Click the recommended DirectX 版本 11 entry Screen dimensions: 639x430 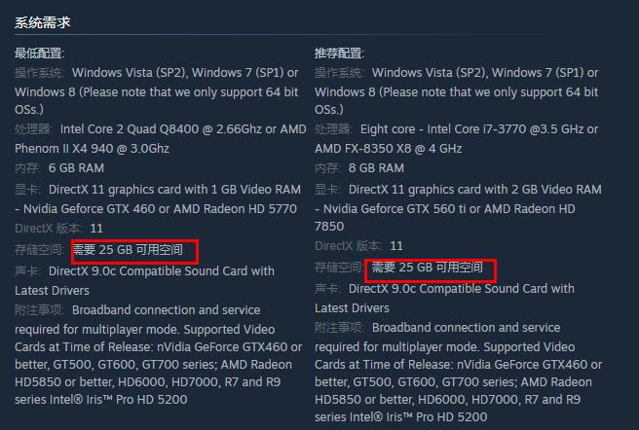click(358, 245)
